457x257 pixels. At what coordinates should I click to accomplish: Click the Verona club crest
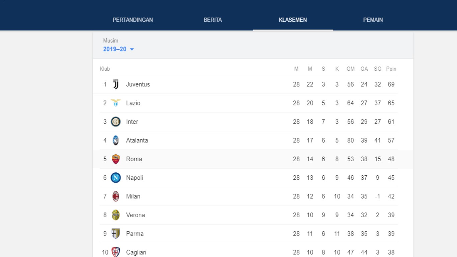[x=116, y=215]
